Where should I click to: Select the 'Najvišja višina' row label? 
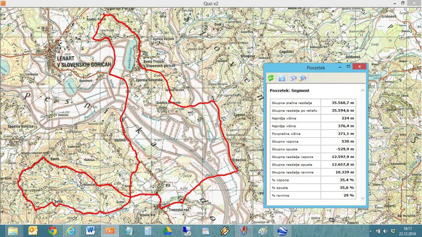coord(284,126)
